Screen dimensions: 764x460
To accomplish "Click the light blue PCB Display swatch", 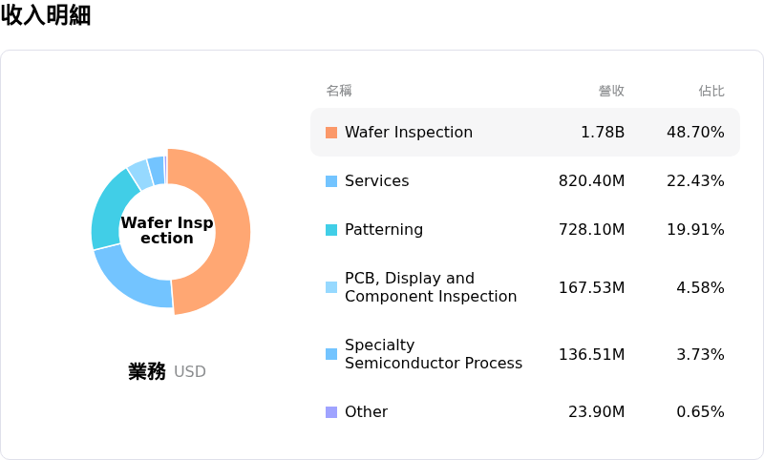I will (x=331, y=287).
